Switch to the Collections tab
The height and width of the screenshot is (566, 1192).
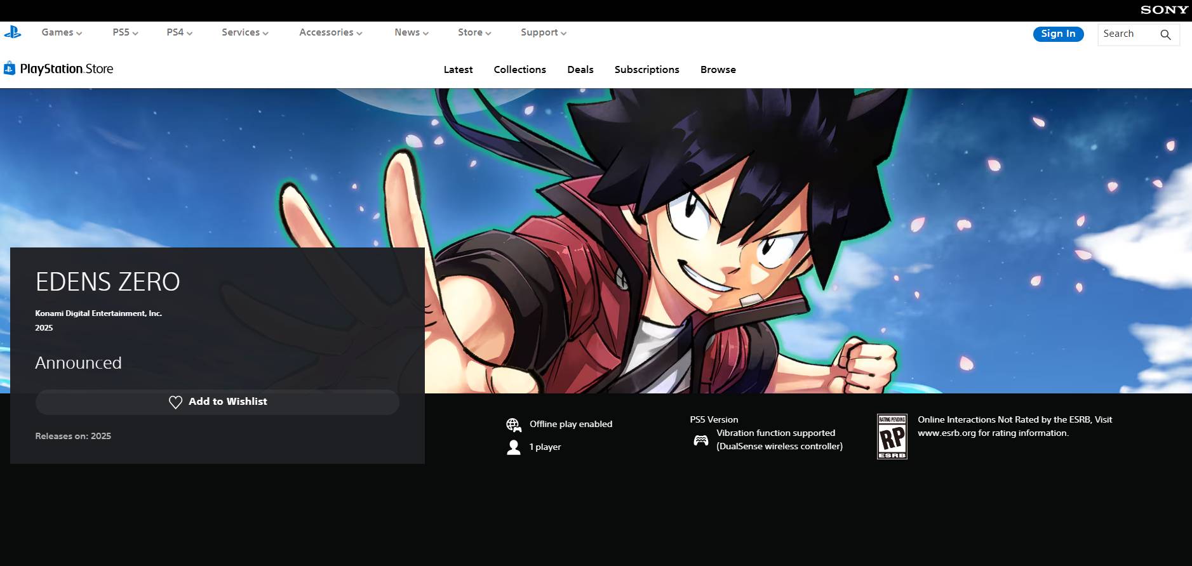tap(519, 70)
